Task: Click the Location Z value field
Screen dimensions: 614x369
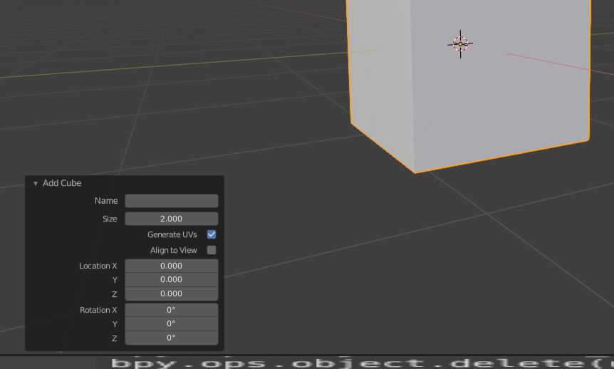Action: (172, 293)
